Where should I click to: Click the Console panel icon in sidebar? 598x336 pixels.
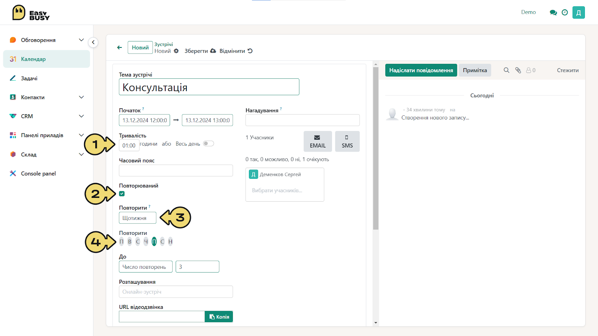click(13, 173)
